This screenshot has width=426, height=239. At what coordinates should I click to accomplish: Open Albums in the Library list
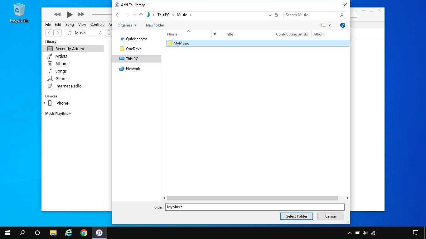[x=62, y=63]
